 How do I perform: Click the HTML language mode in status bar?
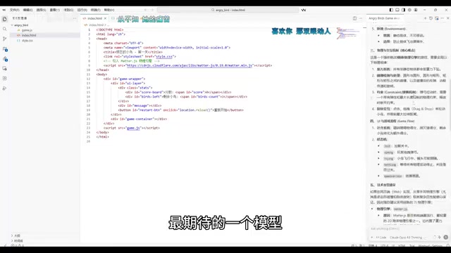[402, 246]
